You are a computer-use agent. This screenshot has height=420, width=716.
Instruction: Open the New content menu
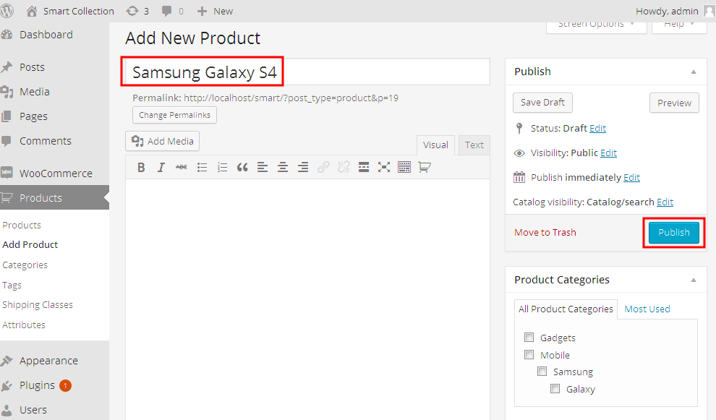(215, 11)
